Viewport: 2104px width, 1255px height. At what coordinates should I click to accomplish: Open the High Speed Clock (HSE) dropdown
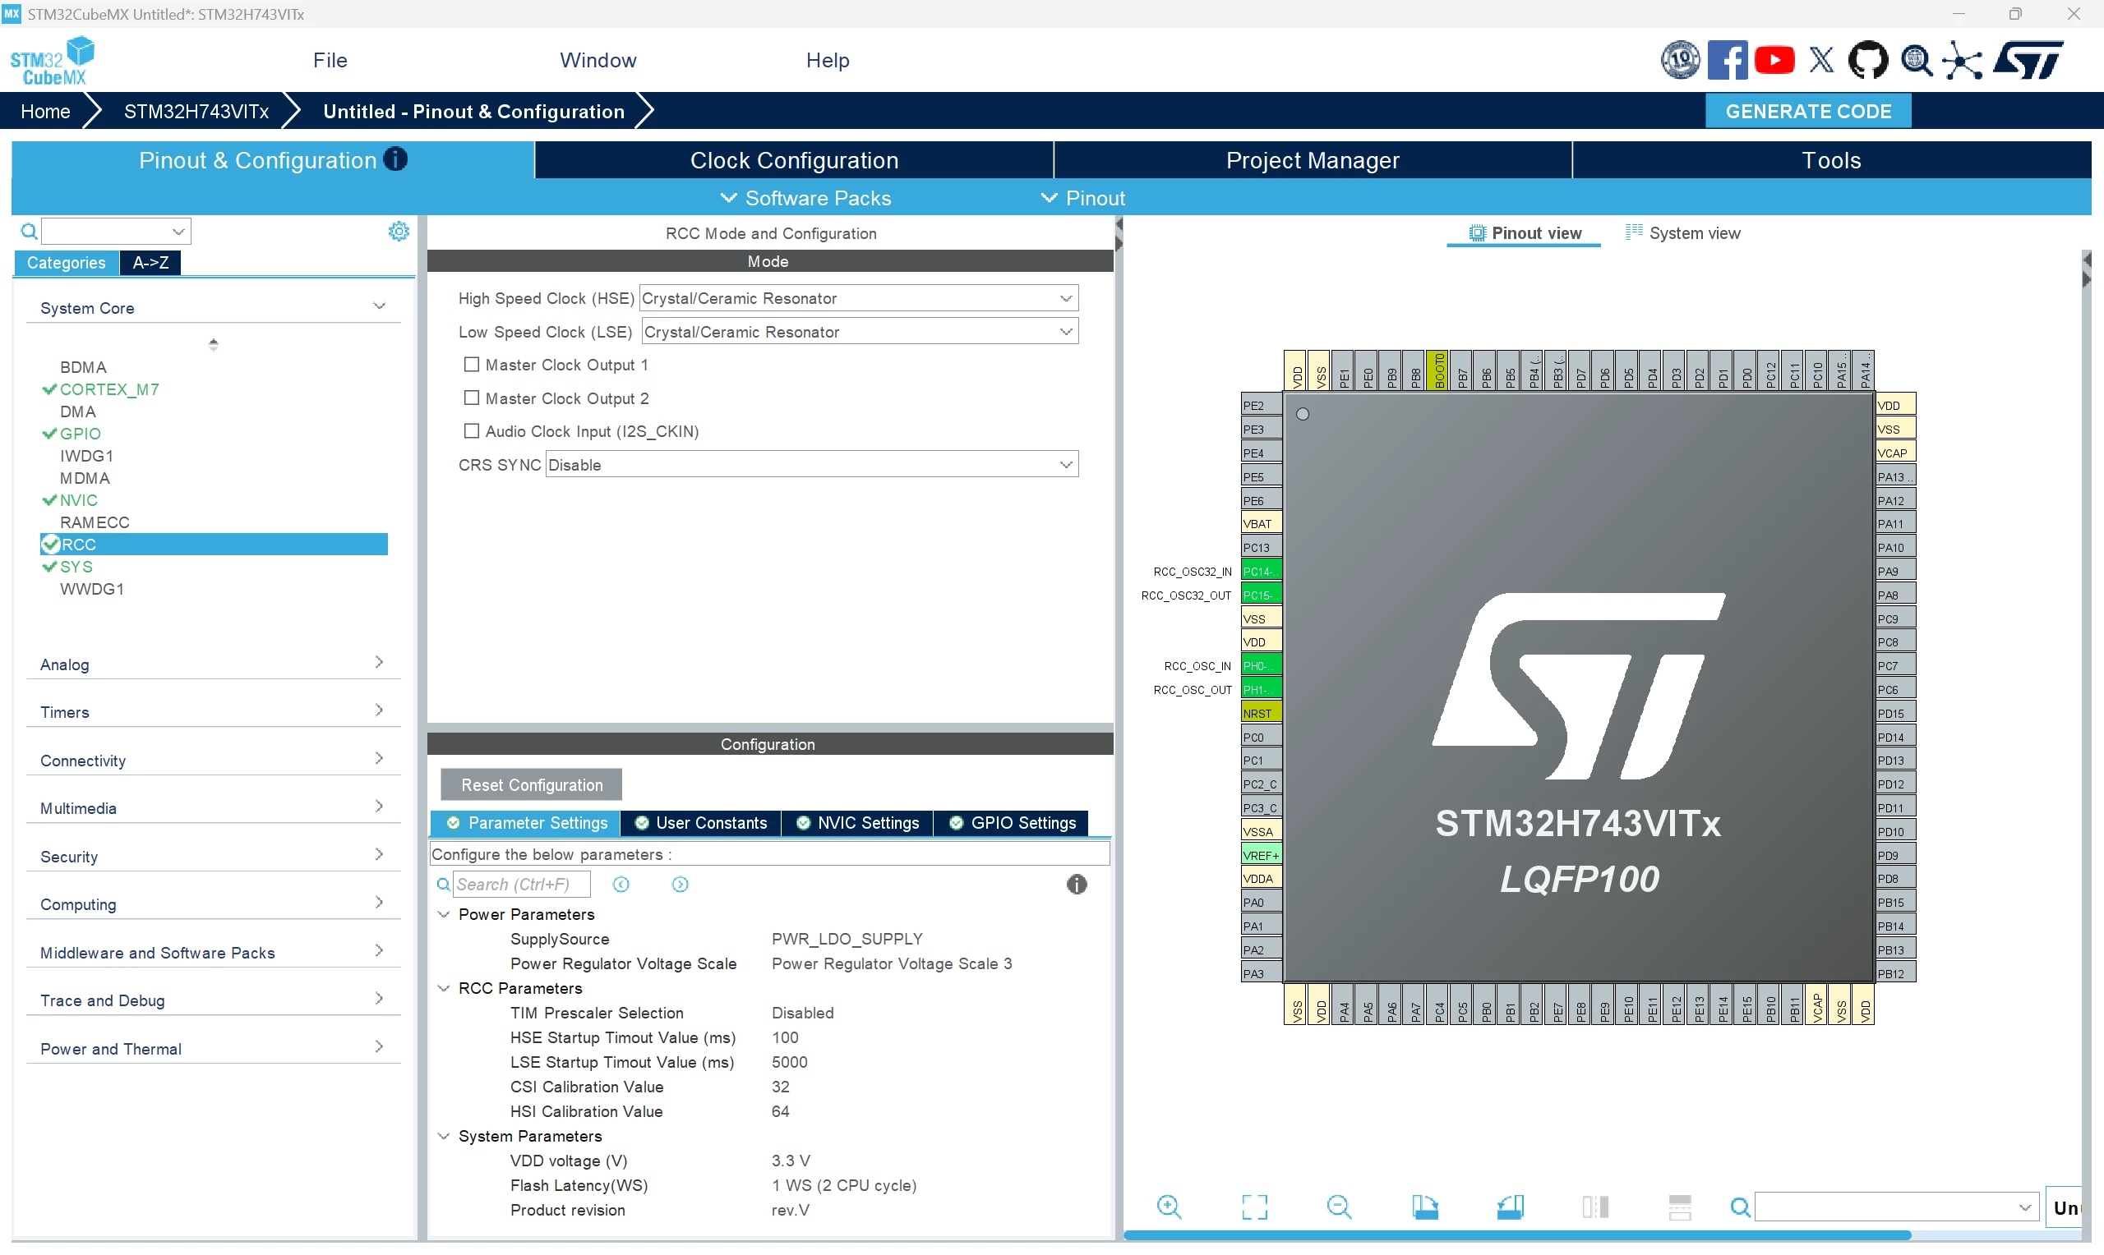(859, 297)
